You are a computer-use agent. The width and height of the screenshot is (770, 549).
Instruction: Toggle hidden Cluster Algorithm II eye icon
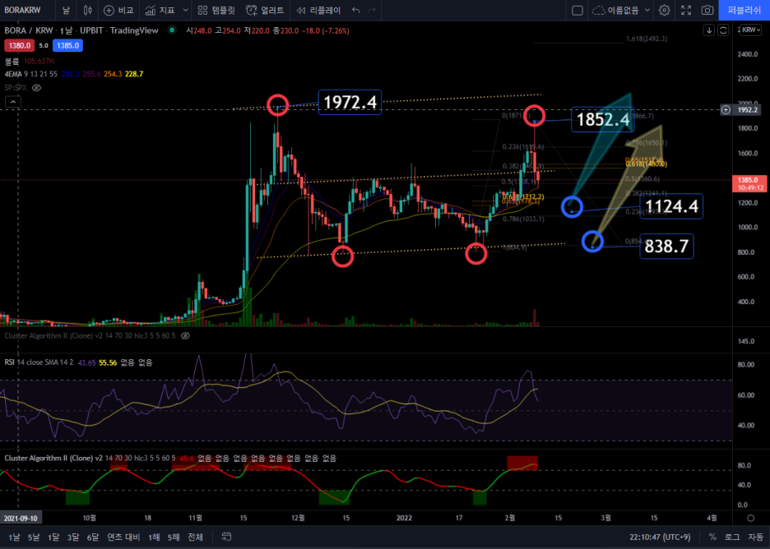[185, 335]
